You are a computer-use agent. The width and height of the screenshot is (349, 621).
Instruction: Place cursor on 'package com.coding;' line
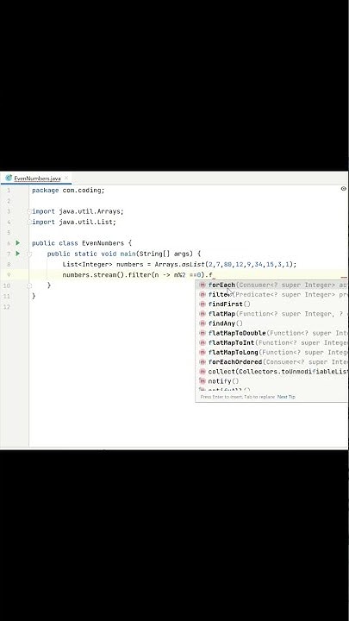pyautogui.click(x=68, y=190)
